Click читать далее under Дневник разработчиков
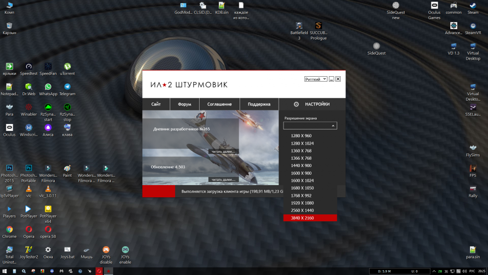This screenshot has height=275, width=488. coord(224,151)
